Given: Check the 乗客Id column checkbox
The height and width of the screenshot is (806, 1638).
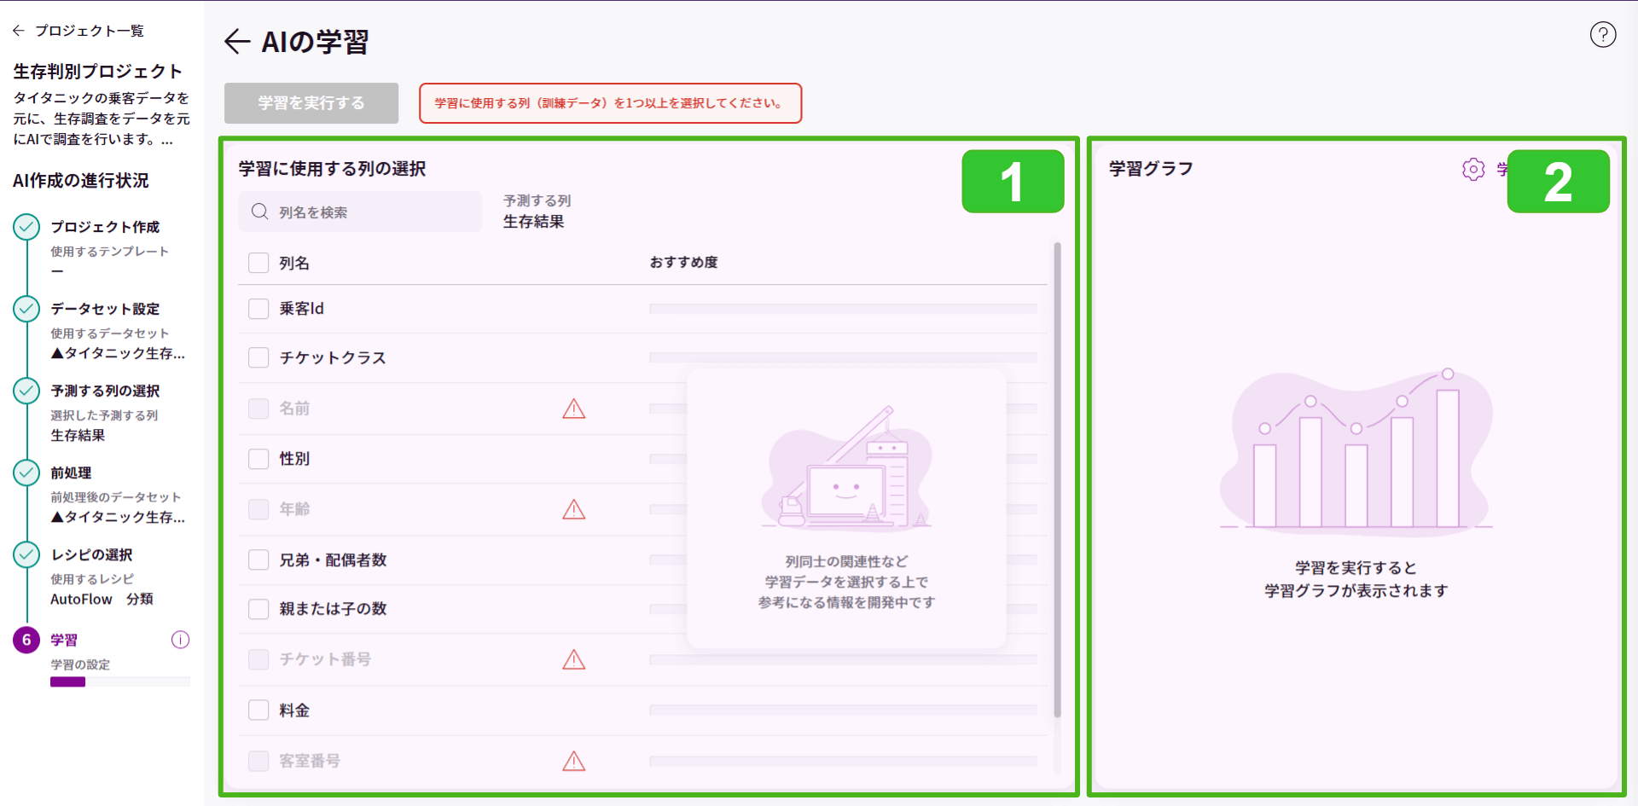Looking at the screenshot, I should pos(258,309).
